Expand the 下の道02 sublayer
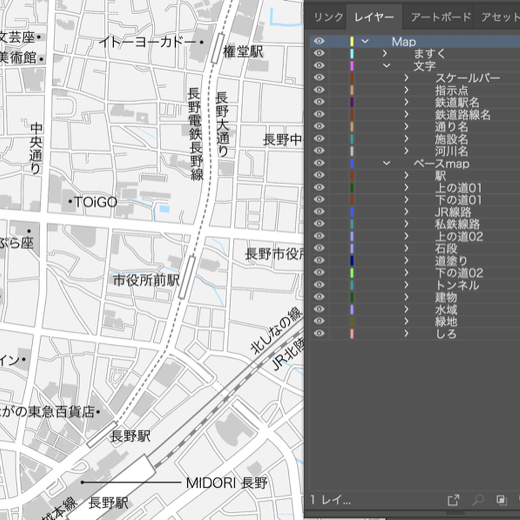 pos(406,272)
